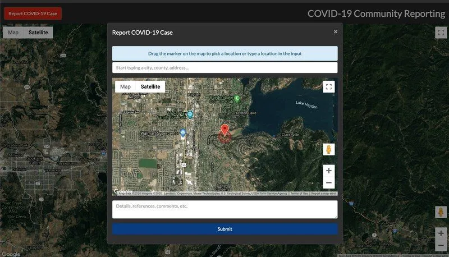
Task: Submit the COVID-19 case report
Action: pos(224,229)
